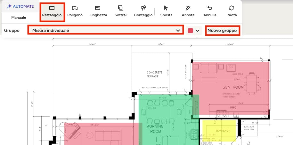
Task: Click the red group color swatch
Action: 190,31
